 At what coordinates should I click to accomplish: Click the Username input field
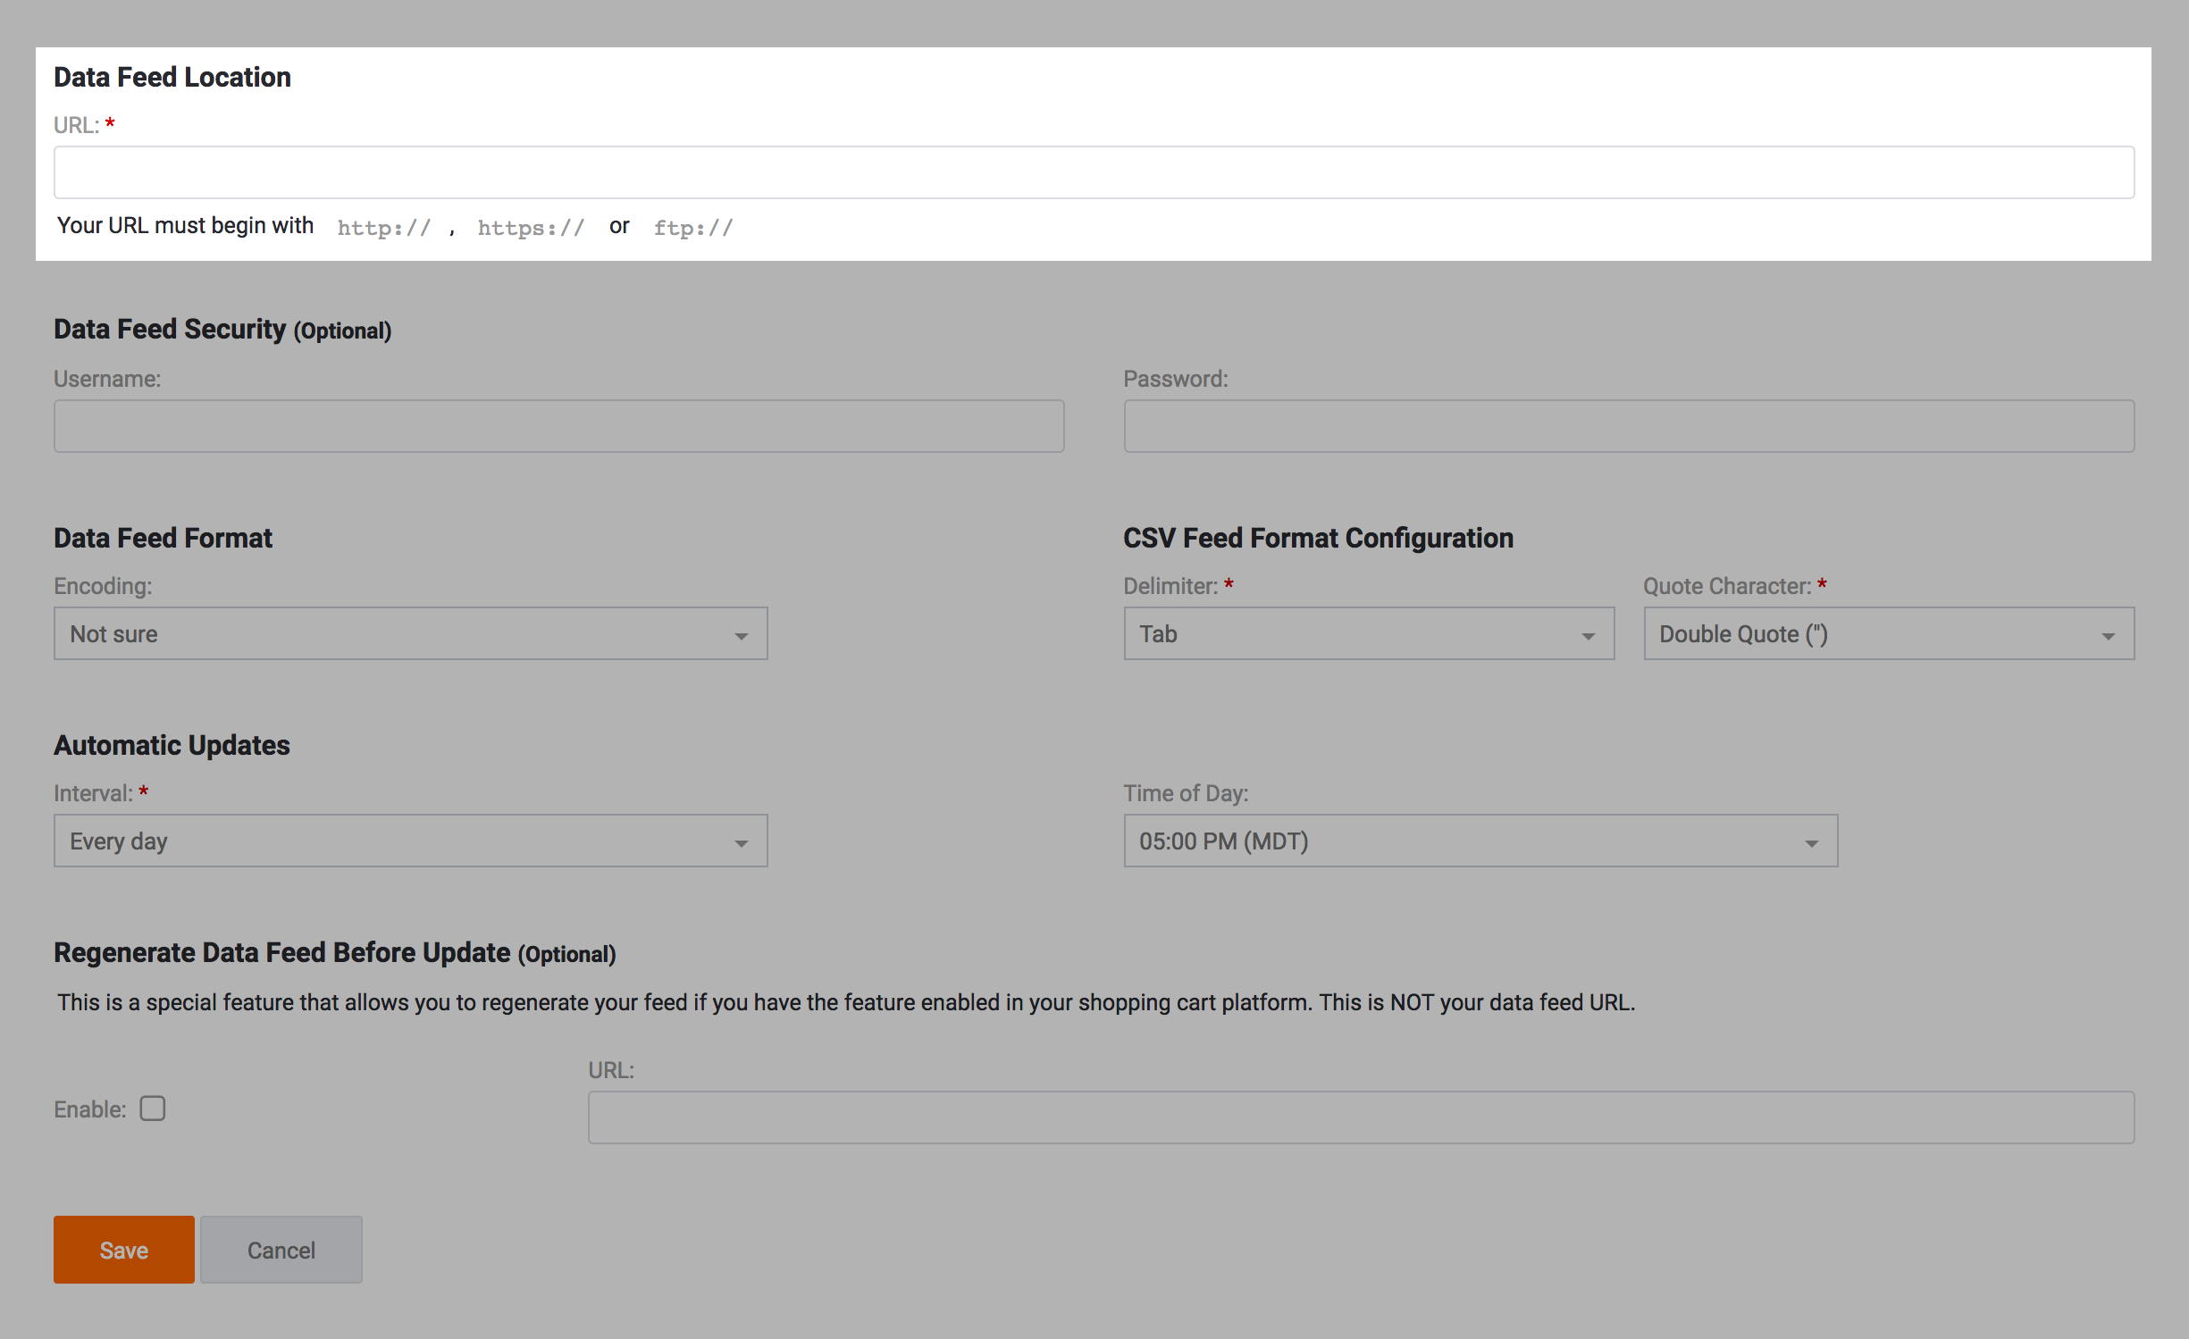[558, 426]
